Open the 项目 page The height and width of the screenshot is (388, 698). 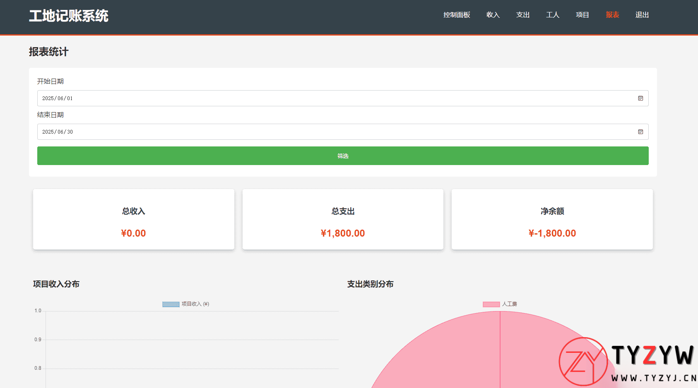click(x=582, y=15)
